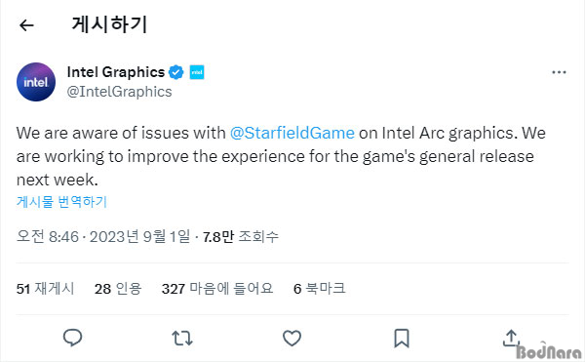585x362 pixels.
Task: View the 51 재게시 reposts list
Action: click(x=46, y=289)
